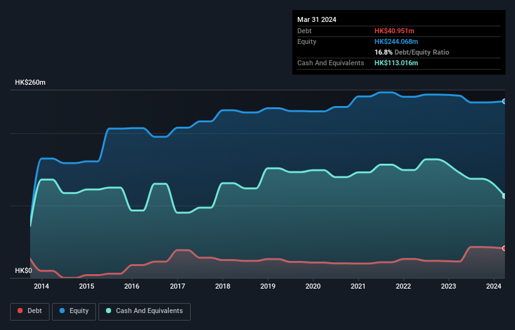Viewport: 515px width, 330px height.
Task: Click the 2020 x-axis label
Action: point(313,286)
